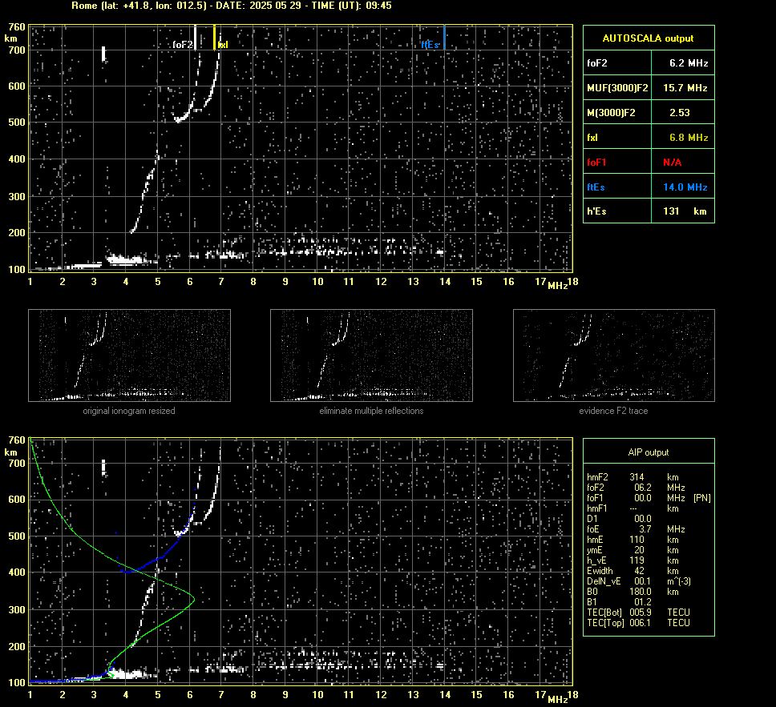Click the hmF2 314 km row
The width and height of the screenshot is (776, 707).
(x=633, y=477)
